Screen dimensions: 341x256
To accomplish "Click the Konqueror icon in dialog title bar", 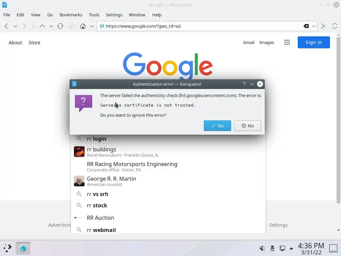I will click(74, 84).
